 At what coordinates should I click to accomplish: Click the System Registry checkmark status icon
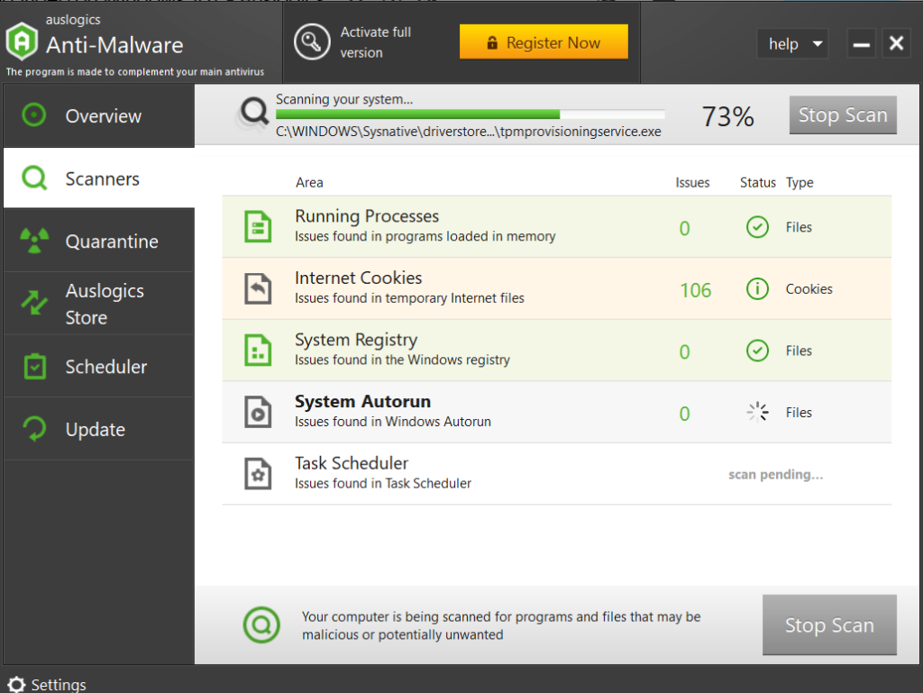(x=757, y=351)
